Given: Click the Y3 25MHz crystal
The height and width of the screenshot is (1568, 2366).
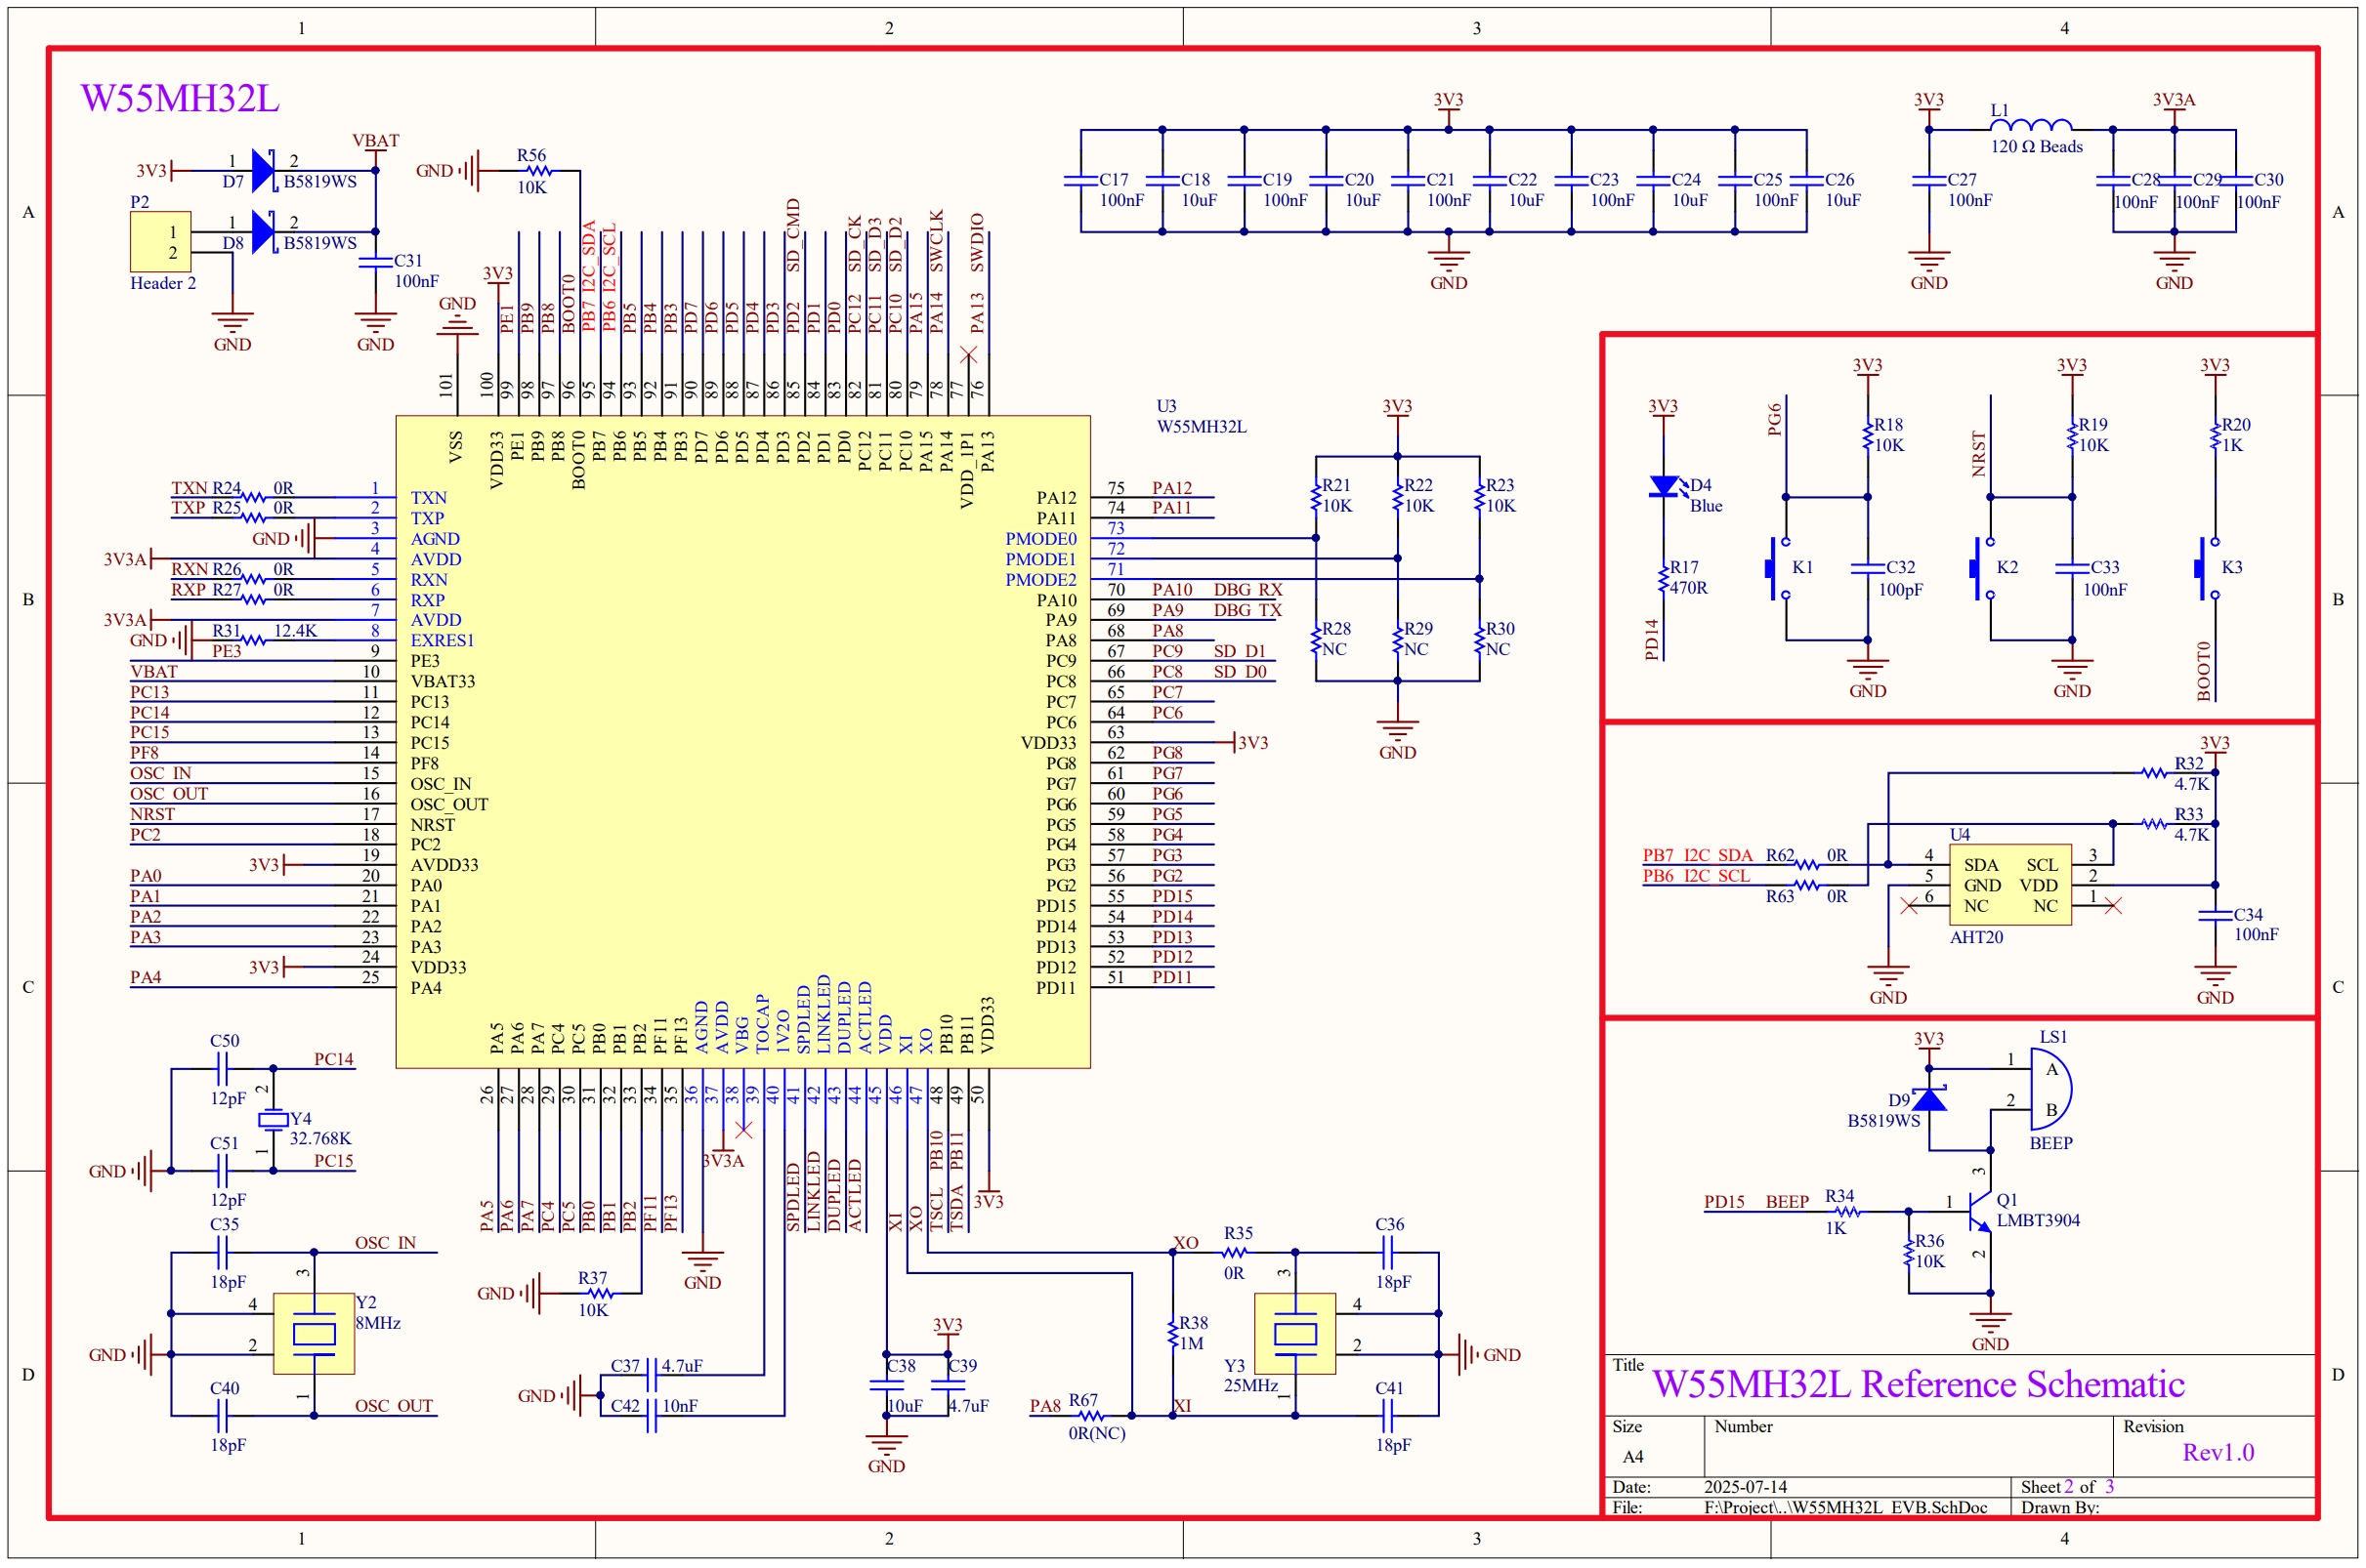Looking at the screenshot, I should (x=1294, y=1333).
